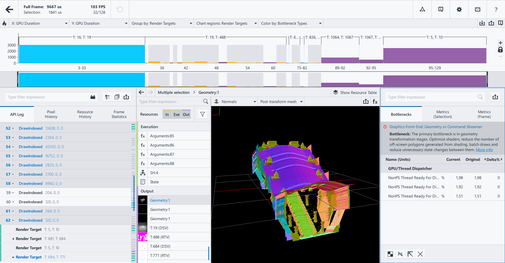Click the mail feedback icon
Screen dimensions: 505x263
point(477,9)
